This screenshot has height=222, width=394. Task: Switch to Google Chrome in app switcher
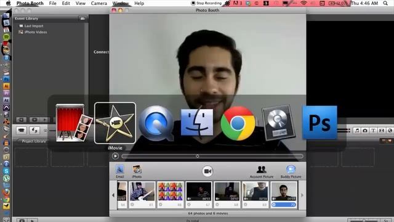tap(238, 123)
